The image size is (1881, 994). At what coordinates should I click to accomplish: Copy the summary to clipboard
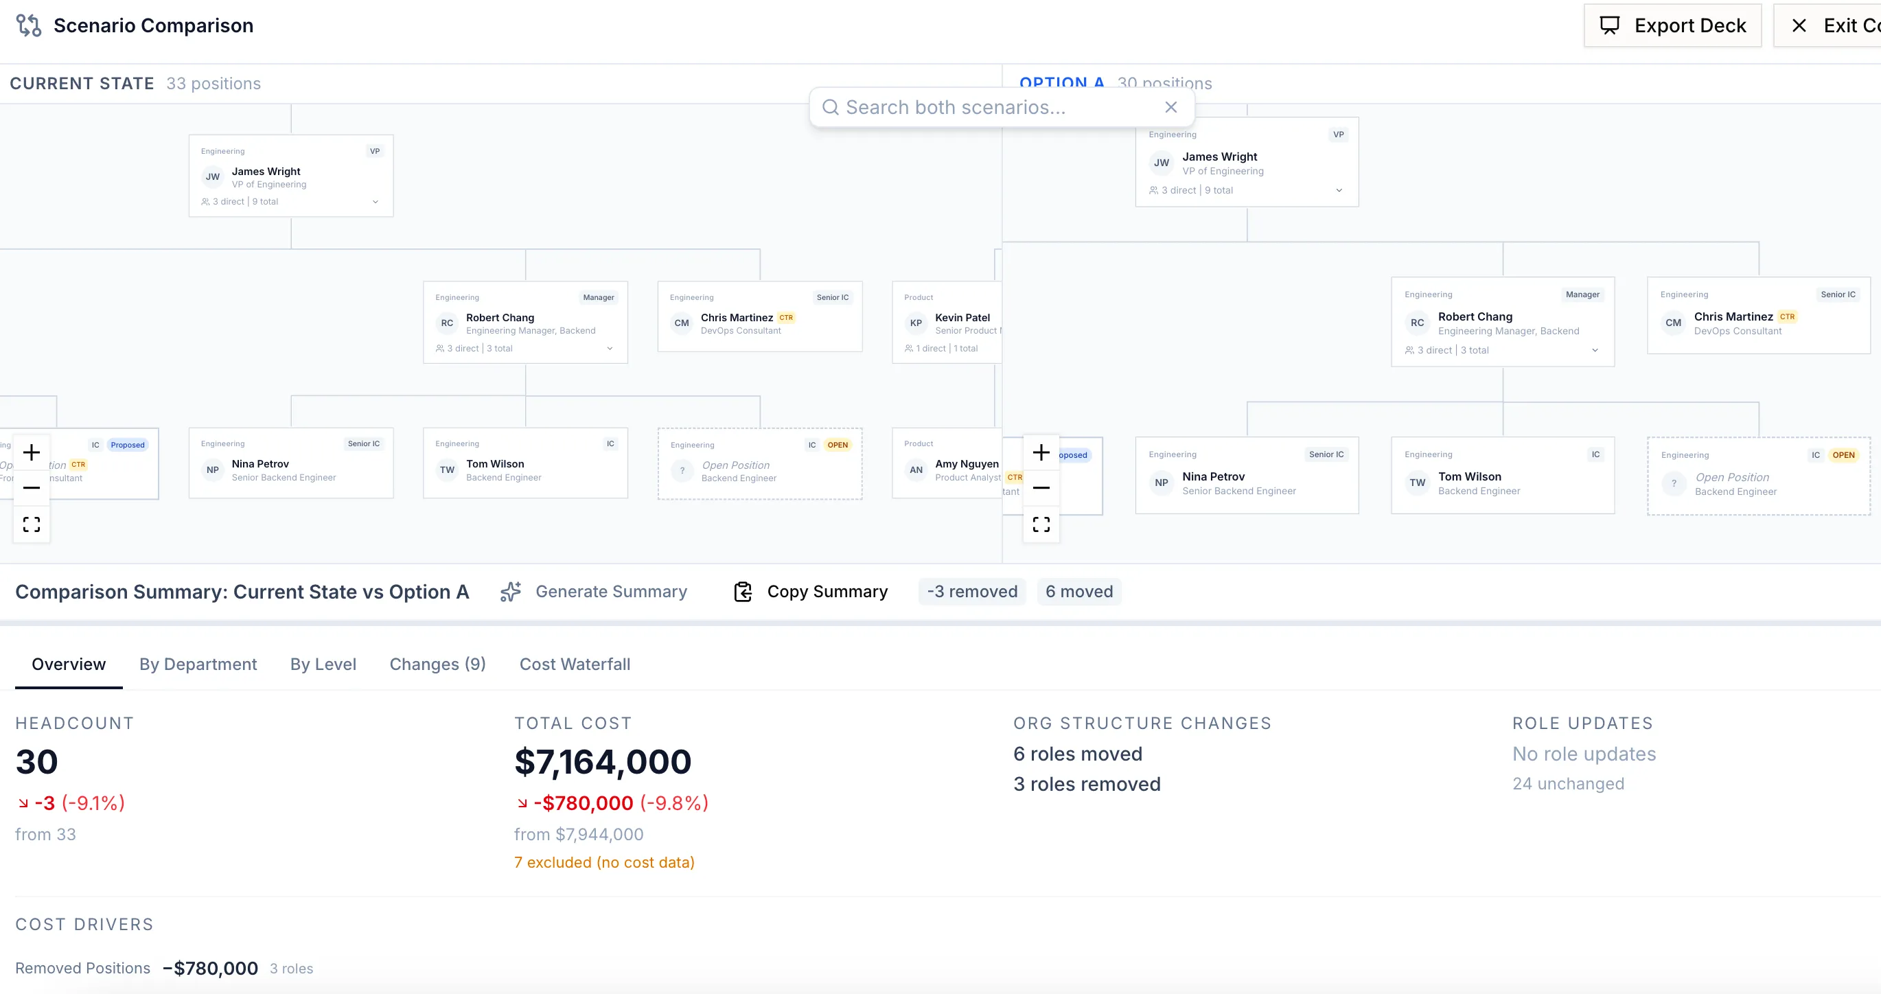point(811,592)
